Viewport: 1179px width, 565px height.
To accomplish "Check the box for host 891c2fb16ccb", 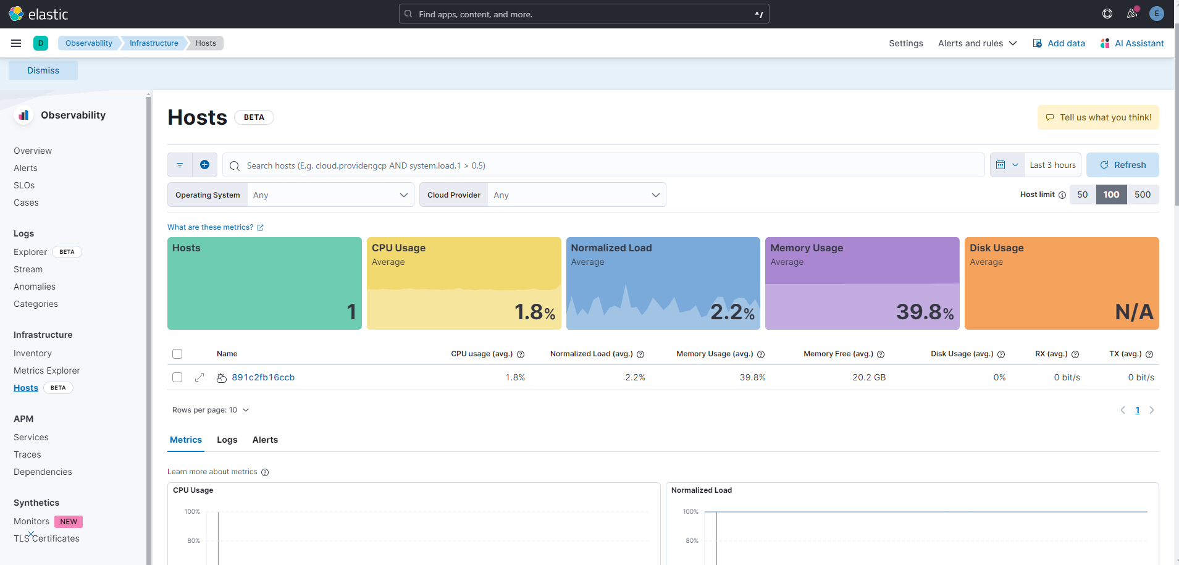I will [177, 377].
